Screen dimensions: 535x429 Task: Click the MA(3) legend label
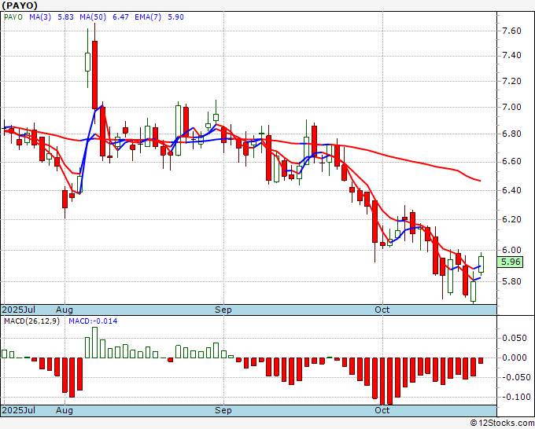[40, 17]
